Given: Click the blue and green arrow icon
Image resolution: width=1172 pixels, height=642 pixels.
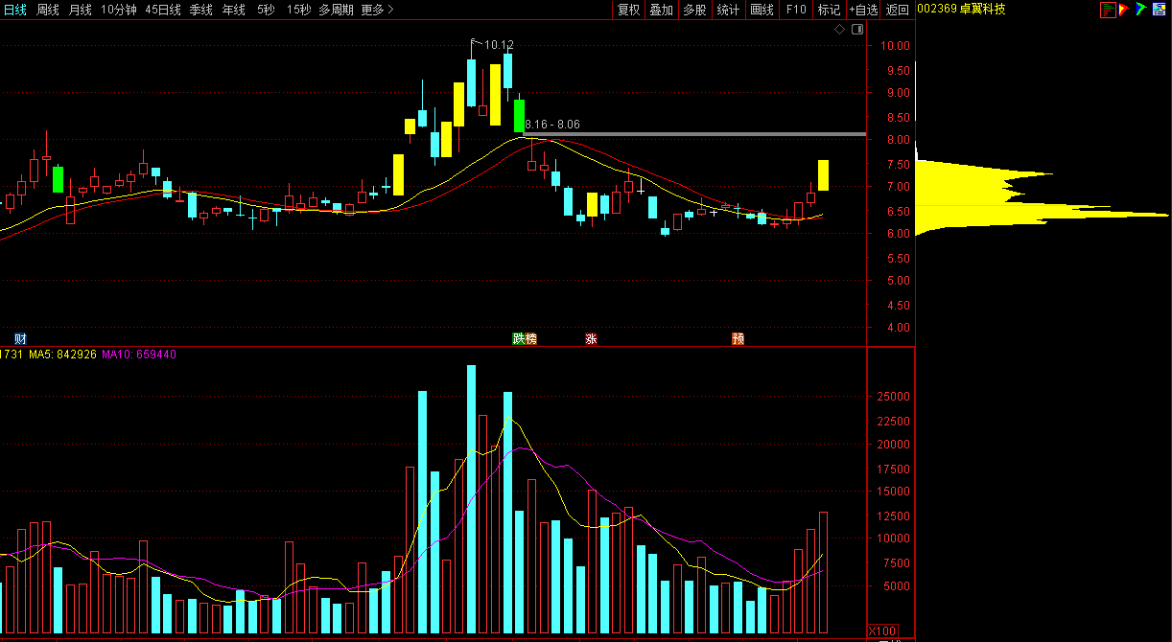Looking at the screenshot, I should click(1140, 10).
